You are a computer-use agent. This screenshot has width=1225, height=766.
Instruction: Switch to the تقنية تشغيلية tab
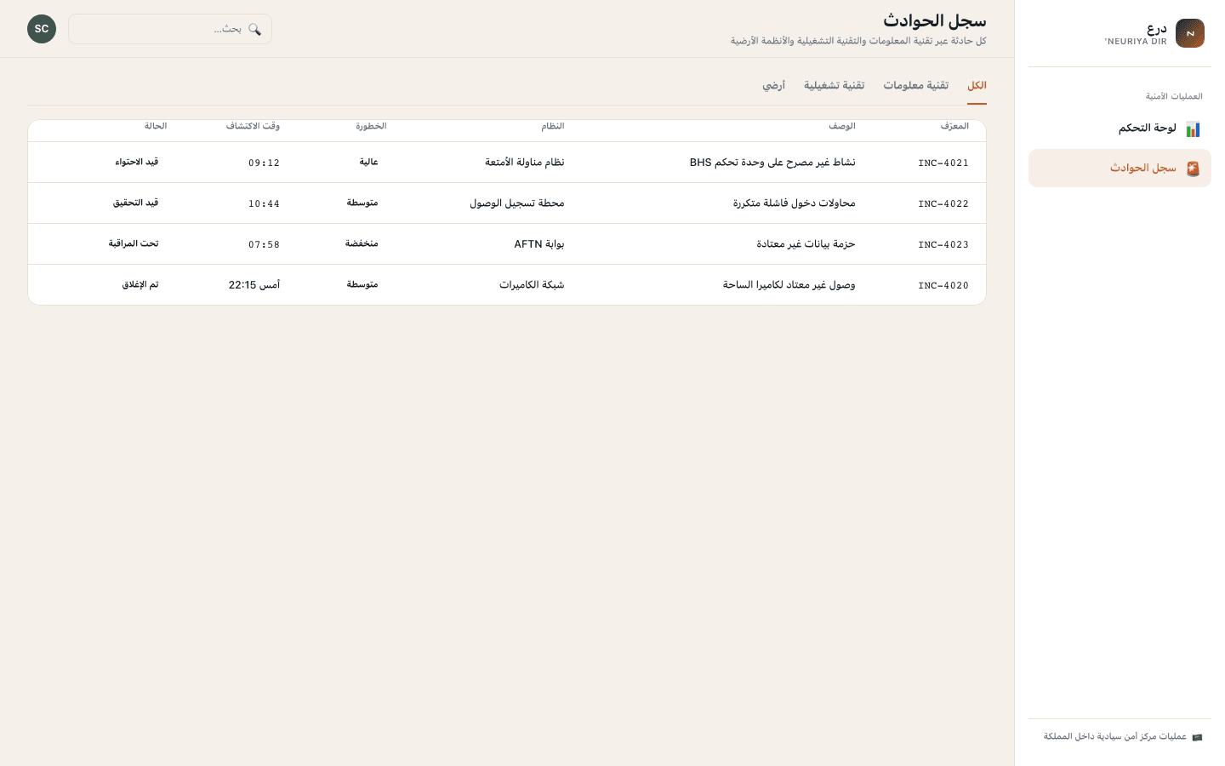834,86
